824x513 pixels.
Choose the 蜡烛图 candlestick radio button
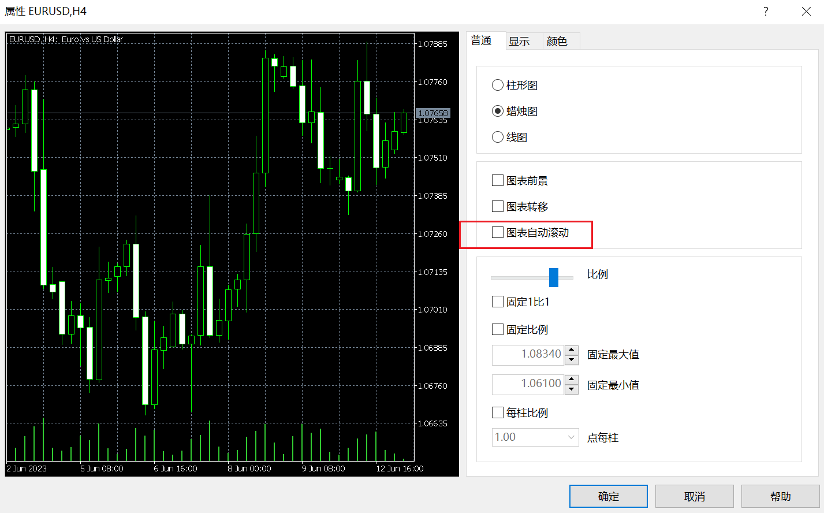coord(498,111)
